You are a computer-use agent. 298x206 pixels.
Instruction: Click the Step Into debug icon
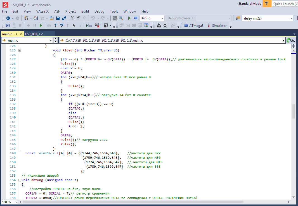[55, 25]
